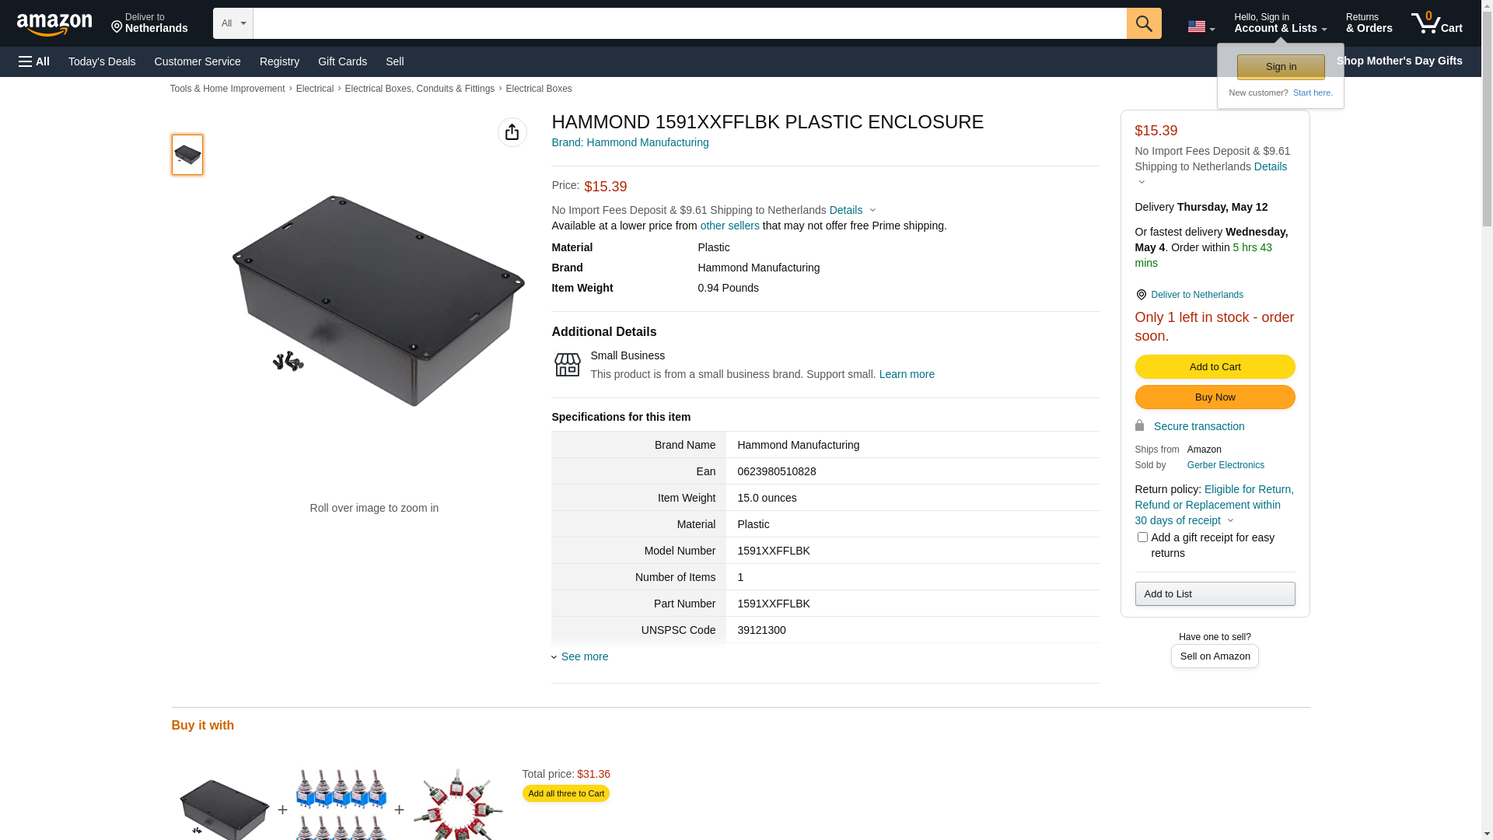Open Today's Deals in navigation bar
Viewport: 1493px width, 840px height.
click(x=102, y=61)
